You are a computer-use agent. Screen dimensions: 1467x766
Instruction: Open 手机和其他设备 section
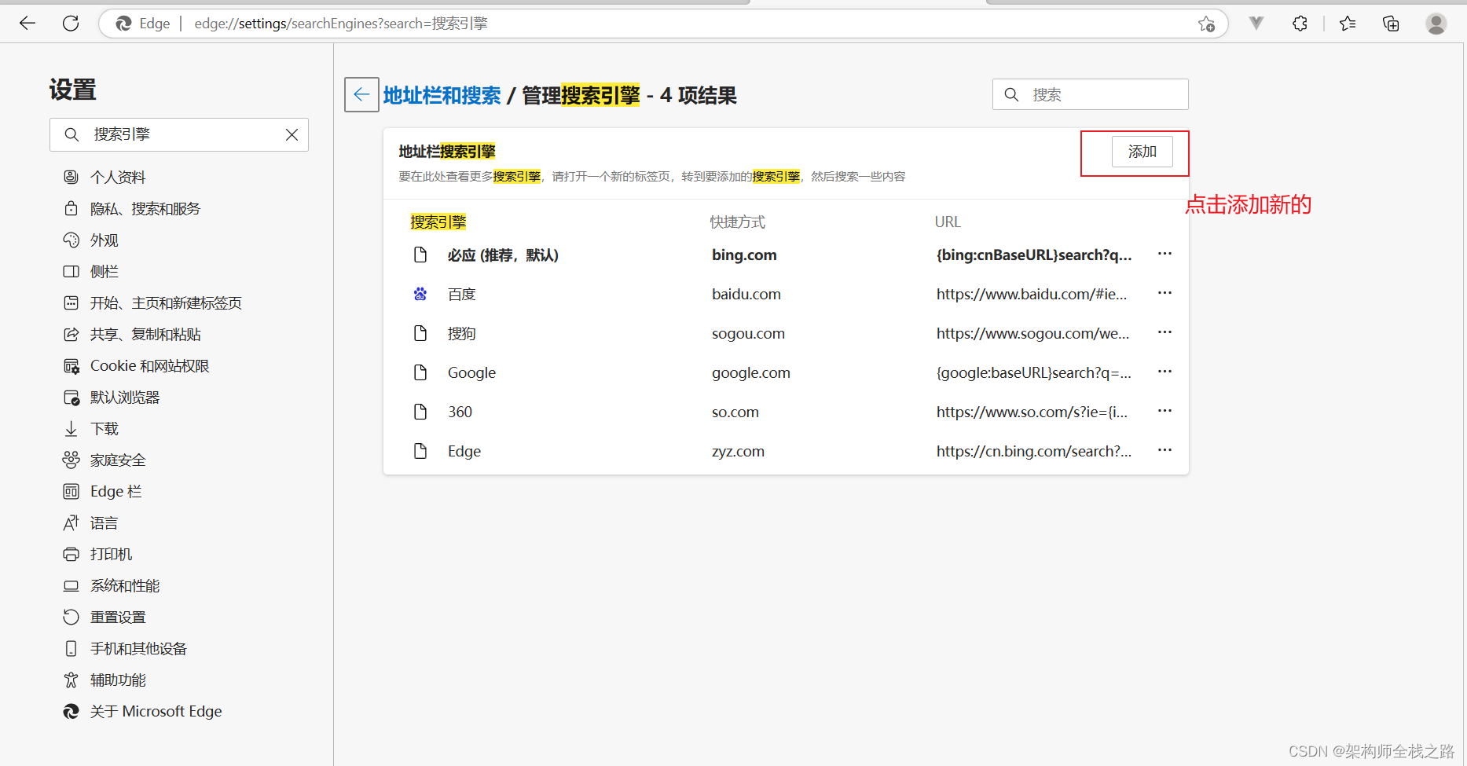coord(138,648)
